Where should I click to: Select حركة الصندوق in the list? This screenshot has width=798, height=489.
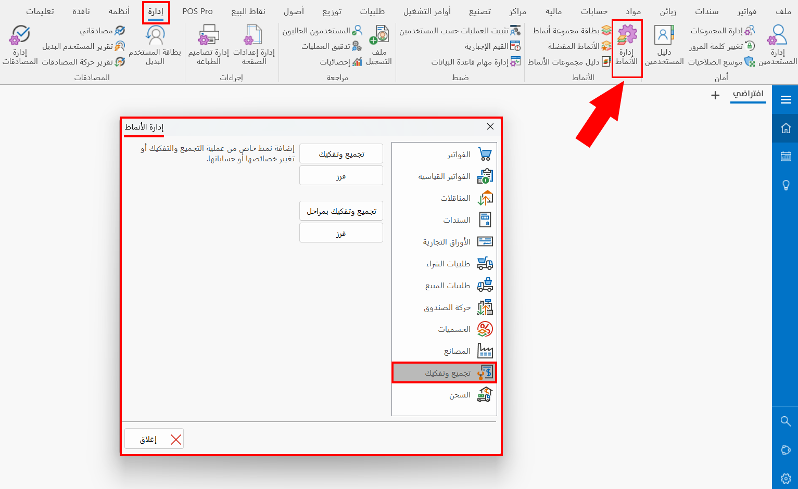pos(444,307)
